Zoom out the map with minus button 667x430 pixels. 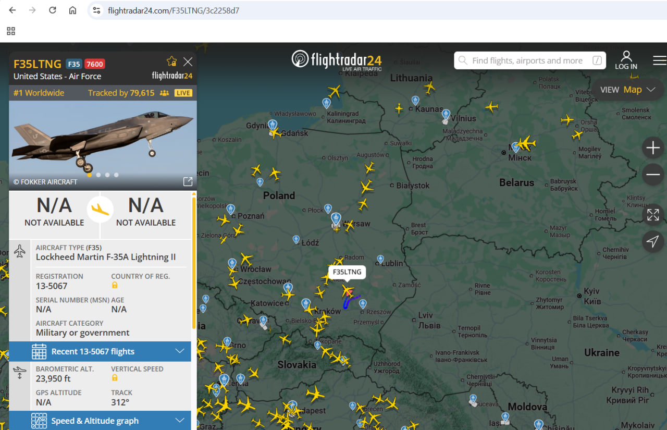pyautogui.click(x=653, y=174)
